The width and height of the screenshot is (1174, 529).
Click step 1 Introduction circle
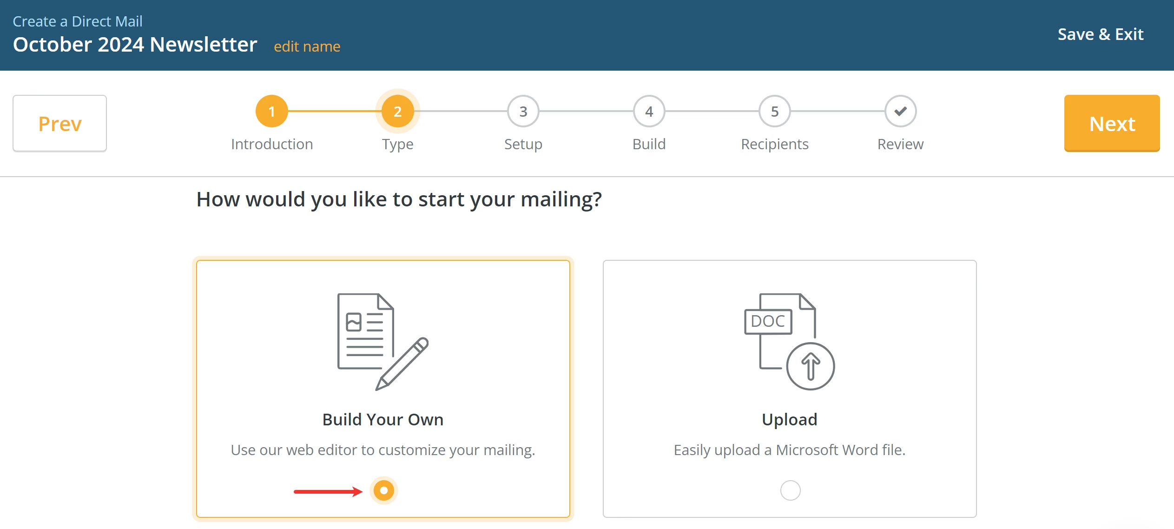272,112
